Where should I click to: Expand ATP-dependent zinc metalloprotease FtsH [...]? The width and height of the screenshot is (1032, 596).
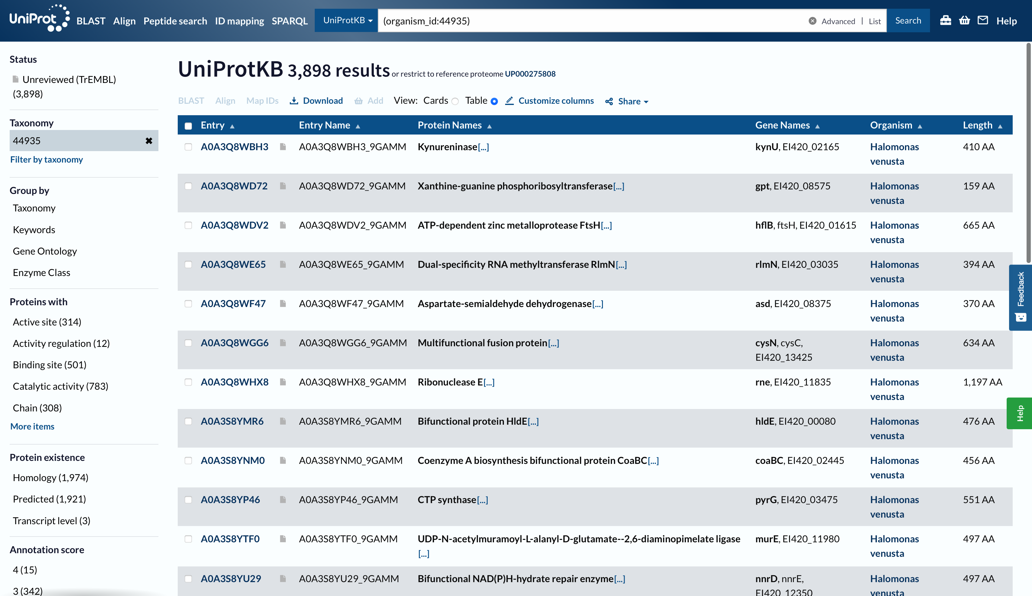coord(607,225)
